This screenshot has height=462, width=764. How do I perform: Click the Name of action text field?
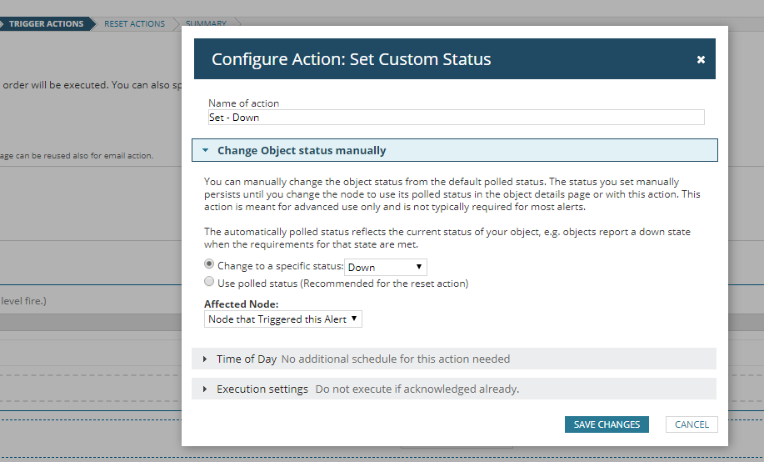pyautogui.click(x=456, y=118)
